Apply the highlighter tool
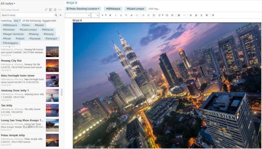The height and width of the screenshot is (149, 262). [132, 15]
